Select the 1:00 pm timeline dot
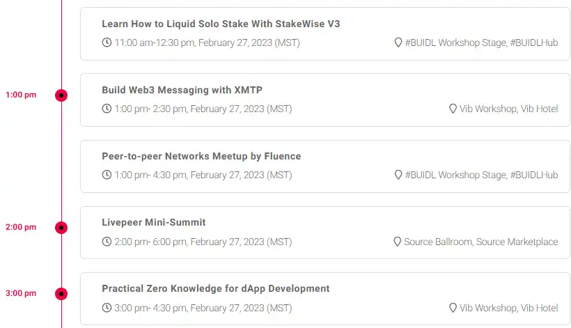The image size is (571, 328). coord(61,95)
